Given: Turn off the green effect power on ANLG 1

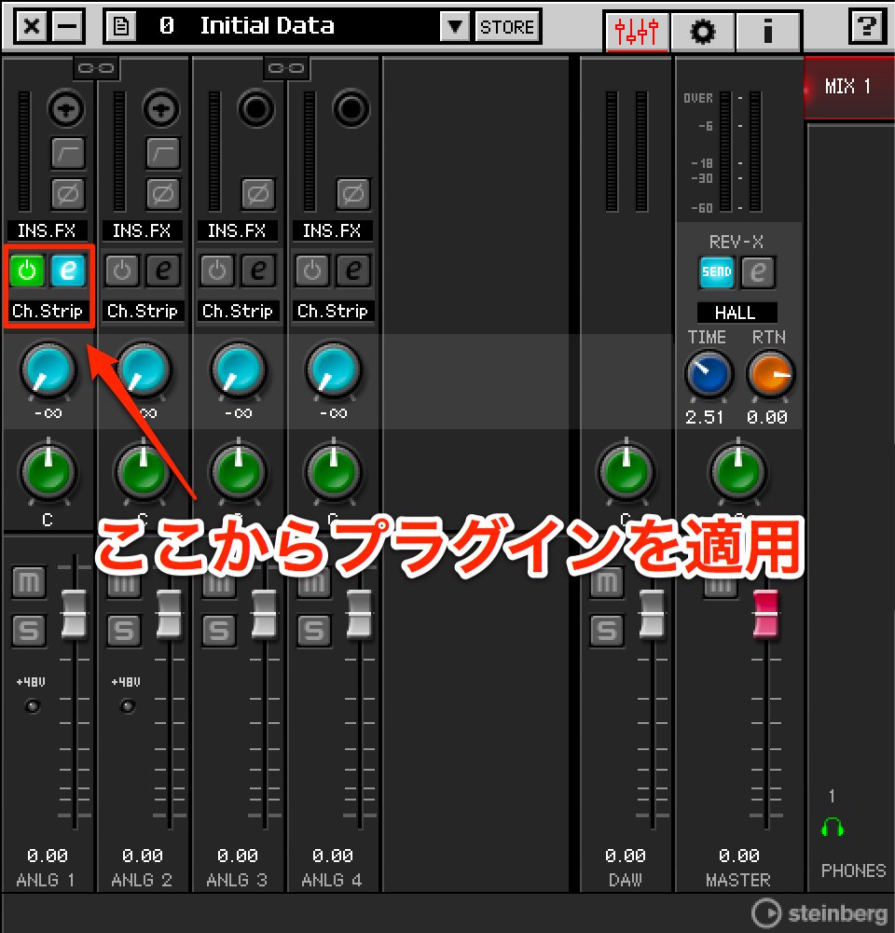Looking at the screenshot, I should click(27, 271).
